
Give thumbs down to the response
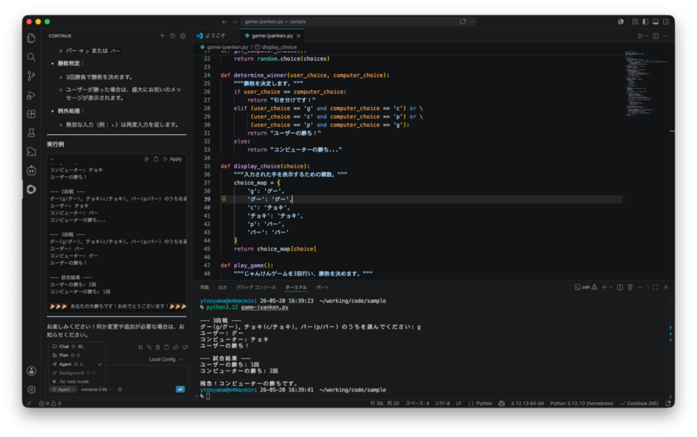[x=185, y=347]
